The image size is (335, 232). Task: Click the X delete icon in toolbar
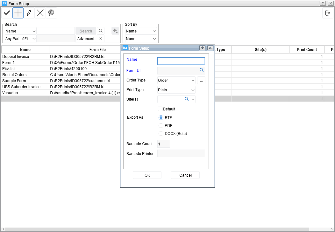coord(40,13)
